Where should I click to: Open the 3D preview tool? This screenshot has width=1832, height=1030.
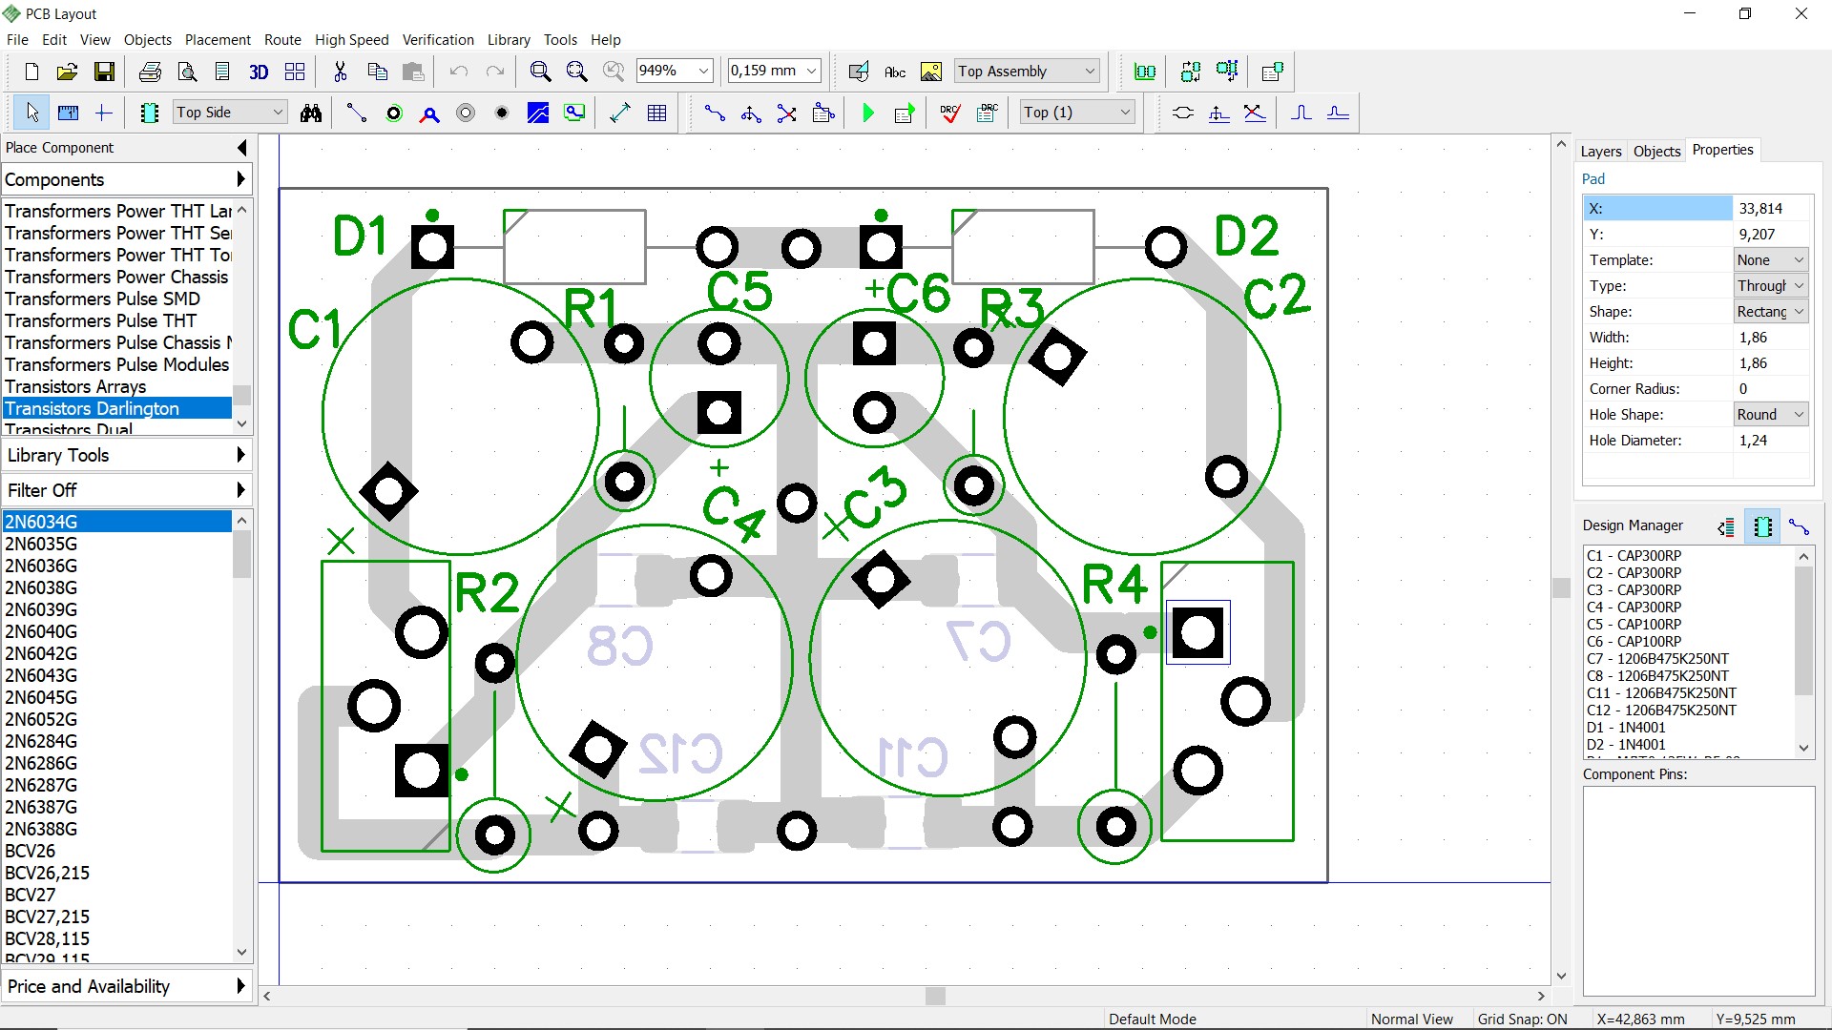259,72
